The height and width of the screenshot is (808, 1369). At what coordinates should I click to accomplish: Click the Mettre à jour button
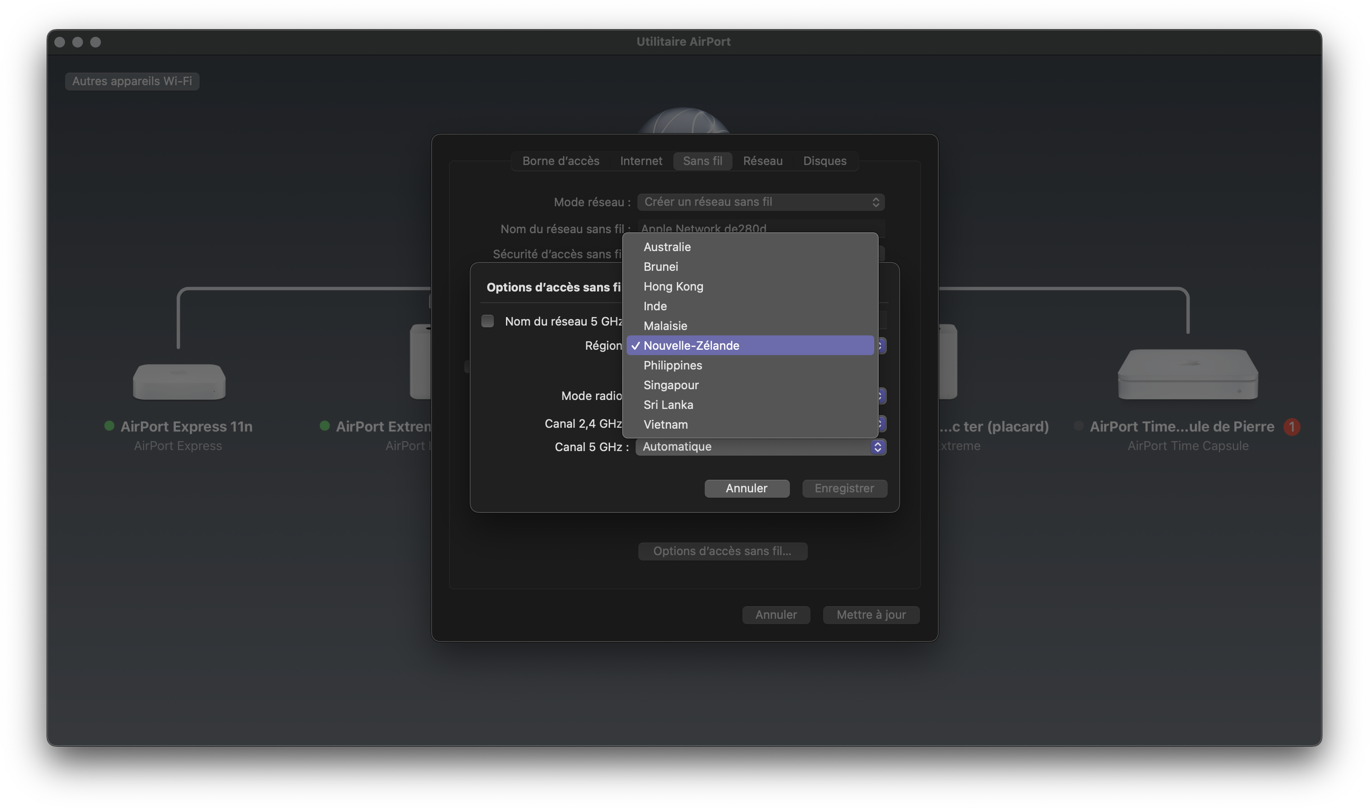(x=871, y=615)
